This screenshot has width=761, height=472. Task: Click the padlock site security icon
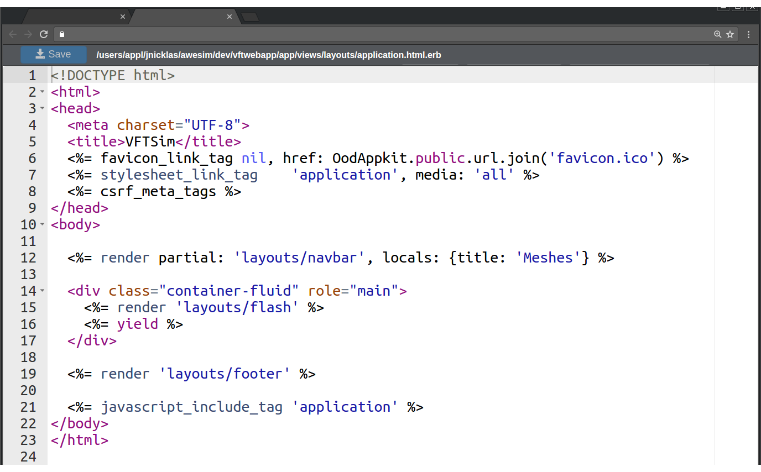62,34
